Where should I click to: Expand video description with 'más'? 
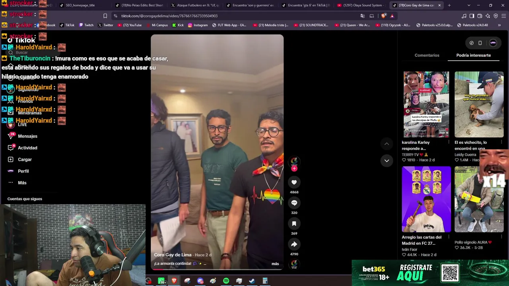(x=275, y=264)
